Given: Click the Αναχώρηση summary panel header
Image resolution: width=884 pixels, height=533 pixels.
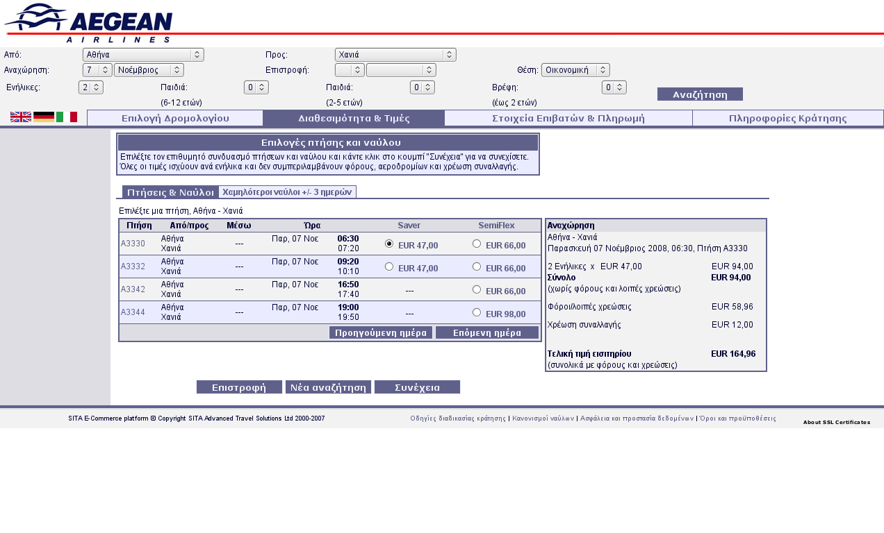Looking at the screenshot, I should (656, 226).
